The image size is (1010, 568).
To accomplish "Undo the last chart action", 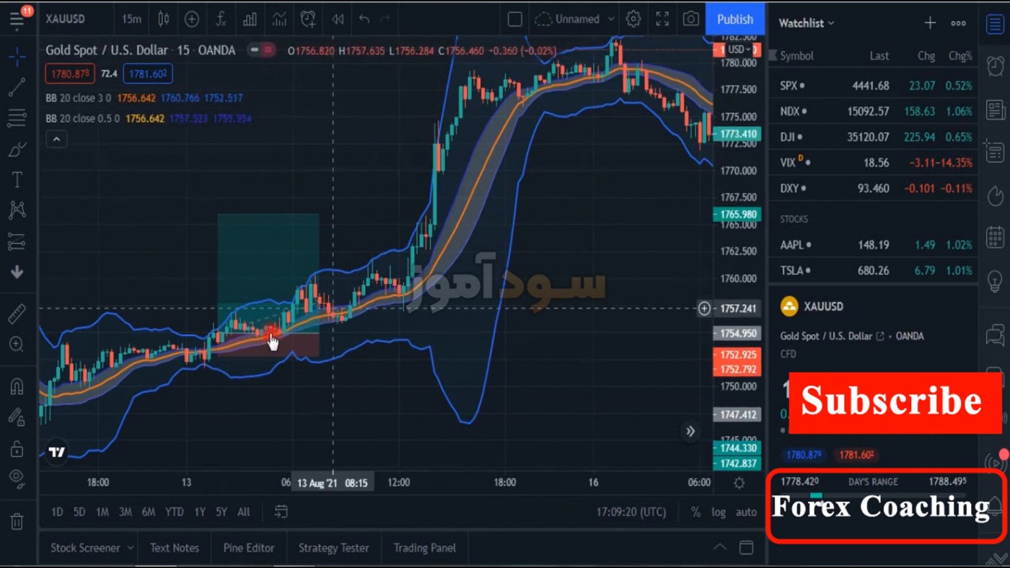I will tap(364, 19).
